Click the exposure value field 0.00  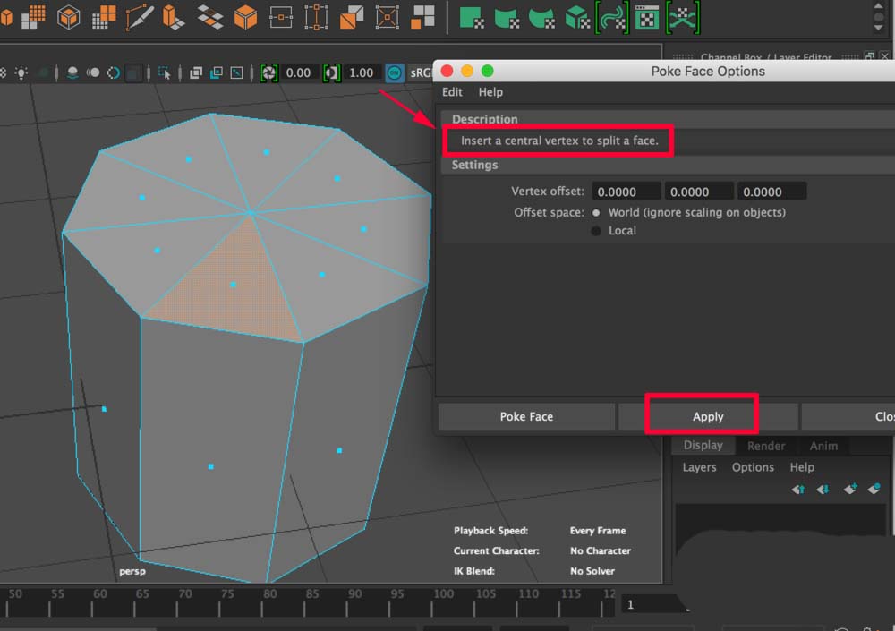click(x=298, y=72)
